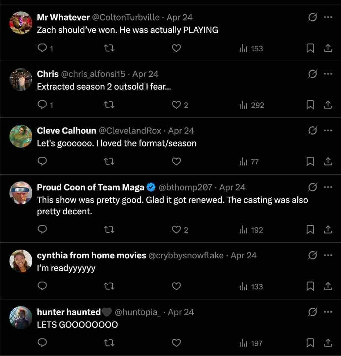
Task: Like cynthia's 'I'm readyyyyyy' tweet
Action: [x=176, y=286]
